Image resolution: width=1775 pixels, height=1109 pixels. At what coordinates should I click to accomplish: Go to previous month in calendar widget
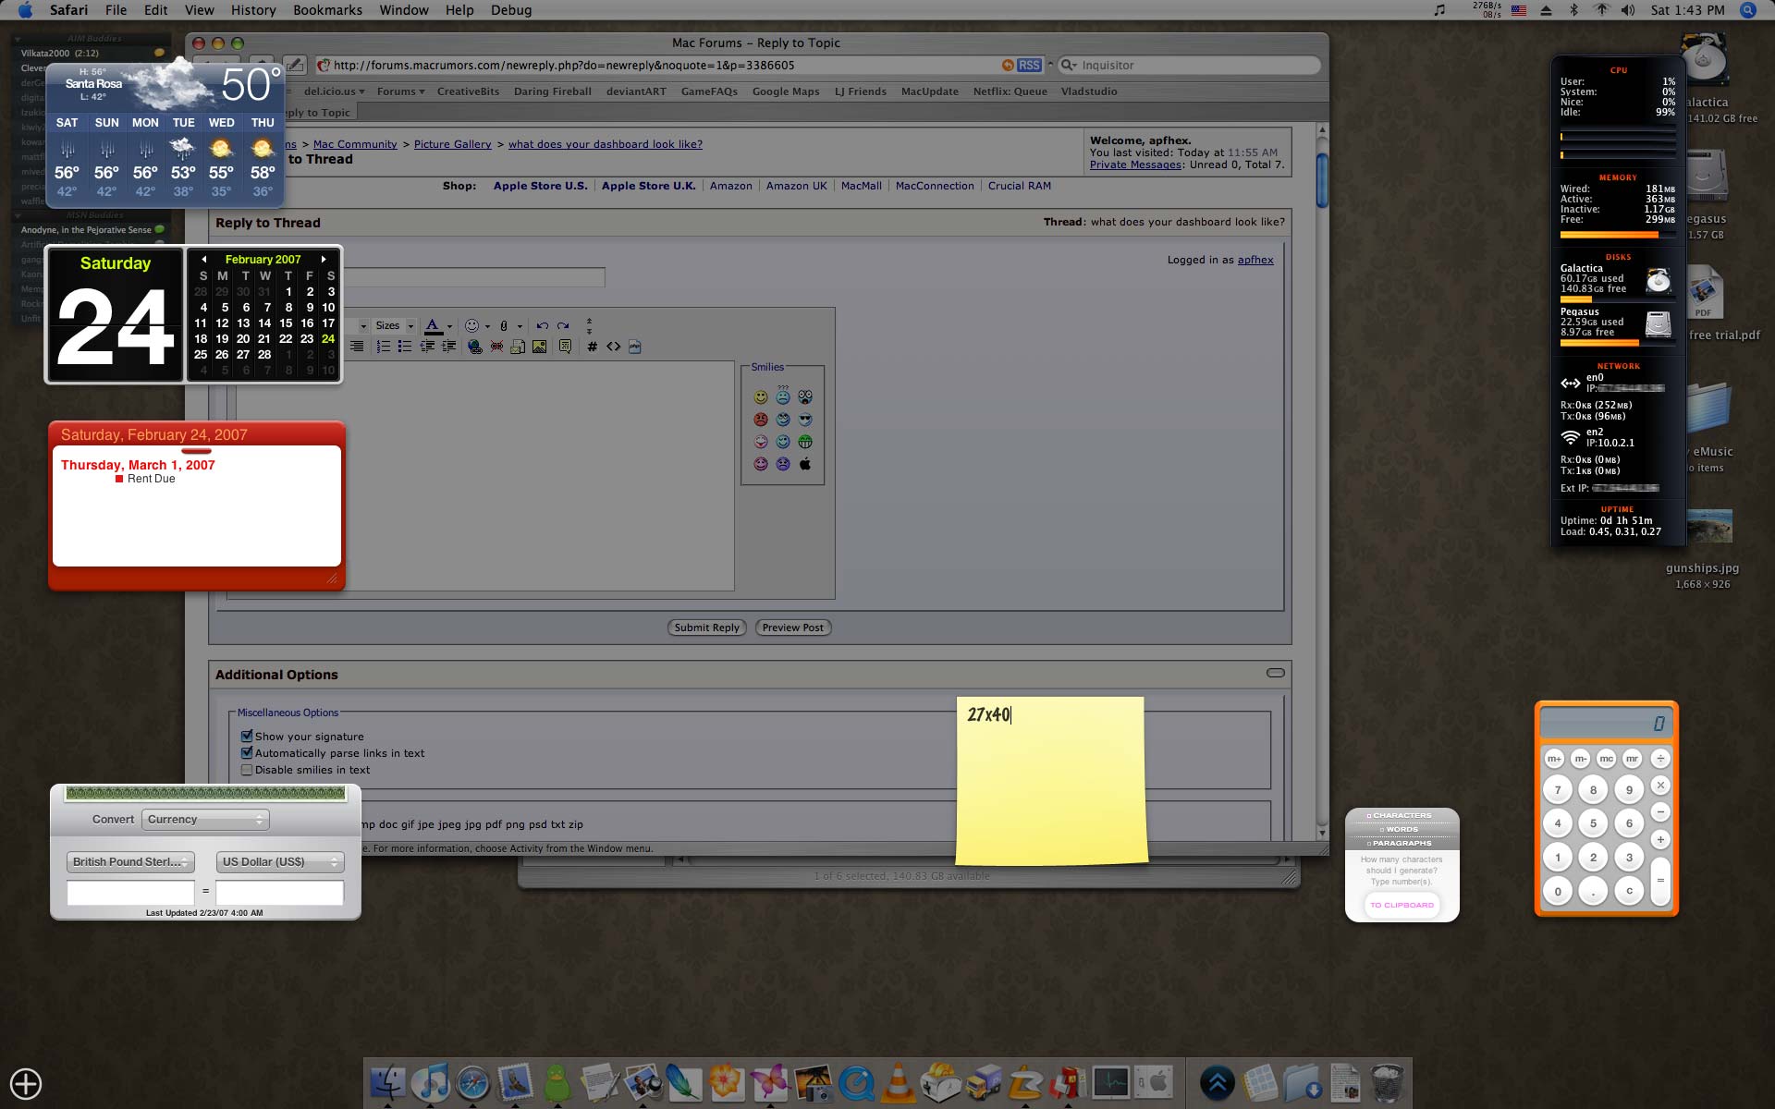[203, 260]
